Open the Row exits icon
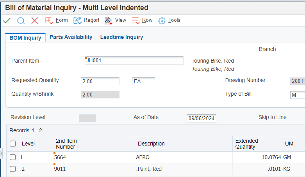The image size is (305, 177). tap(136, 21)
